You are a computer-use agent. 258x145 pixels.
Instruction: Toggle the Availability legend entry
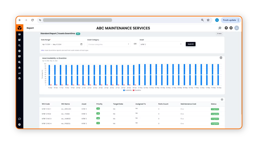tap(127, 90)
